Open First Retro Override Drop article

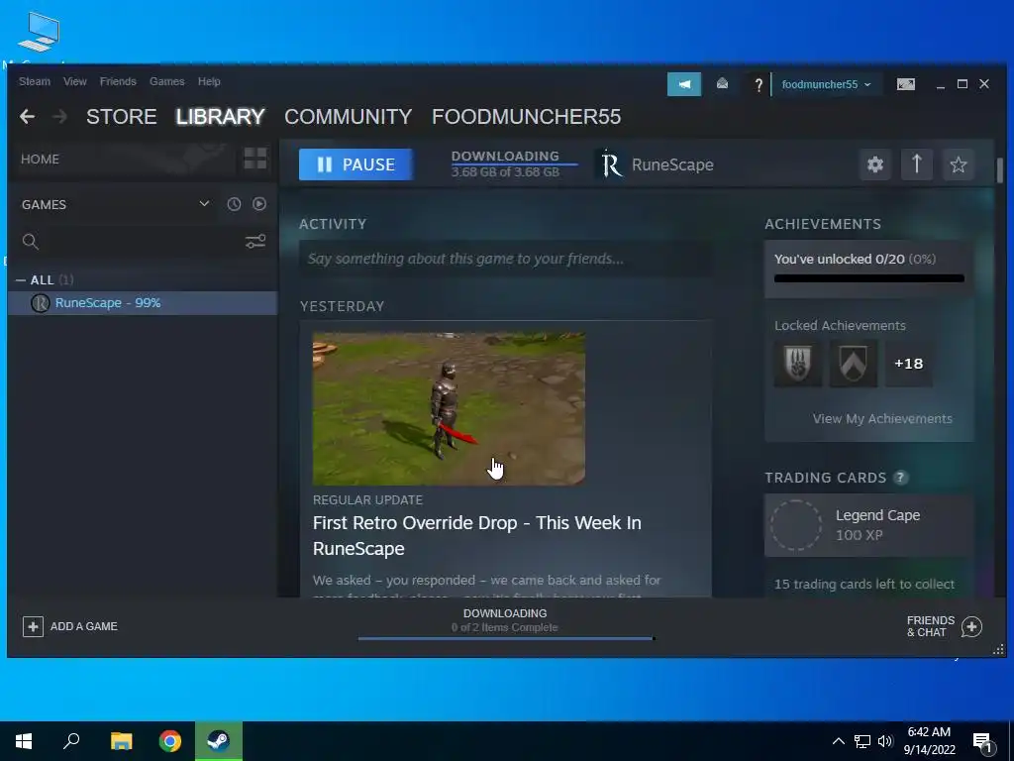point(476,535)
